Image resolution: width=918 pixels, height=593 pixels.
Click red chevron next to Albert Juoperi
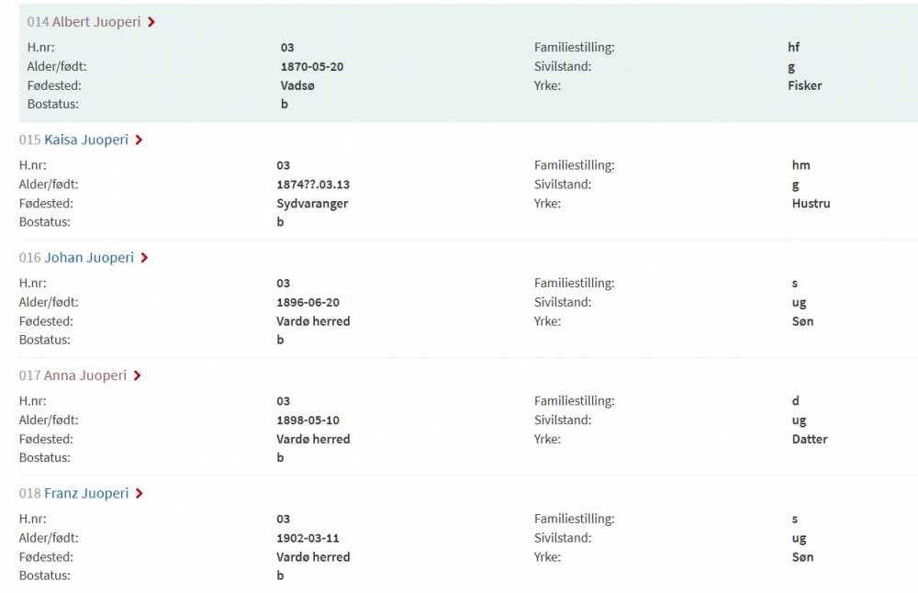(x=151, y=22)
